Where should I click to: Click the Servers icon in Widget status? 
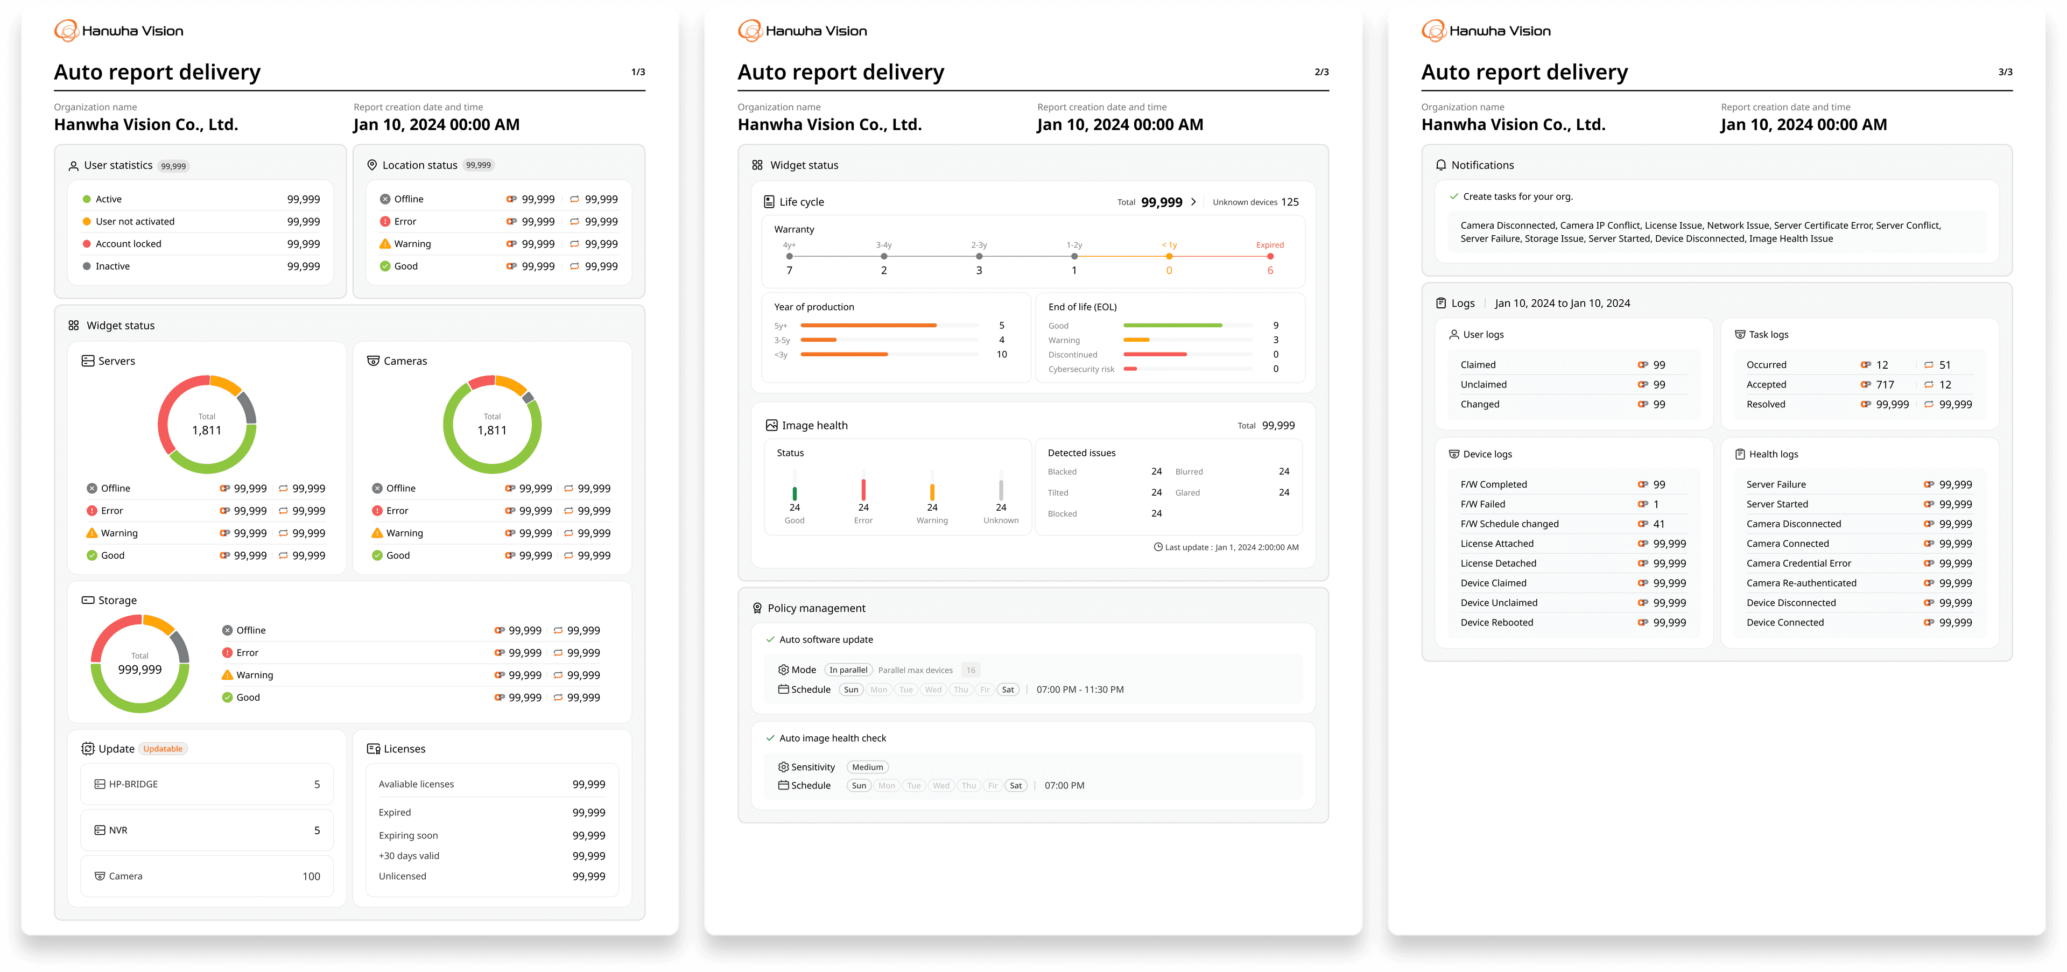point(87,361)
